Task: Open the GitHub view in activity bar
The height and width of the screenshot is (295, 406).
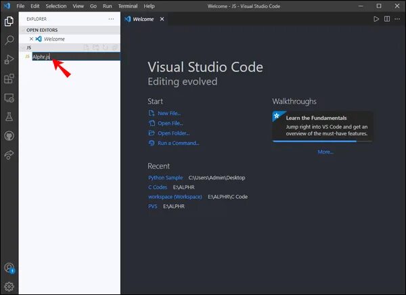Action: [x=9, y=136]
